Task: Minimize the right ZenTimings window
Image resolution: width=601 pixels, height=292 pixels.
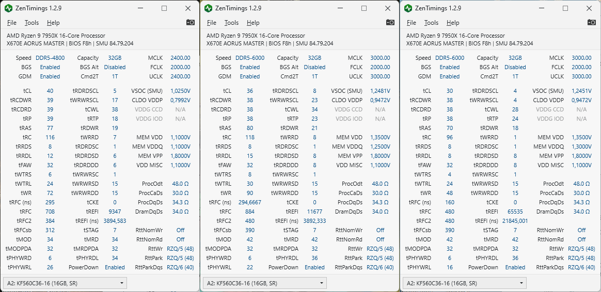Action: [x=542, y=8]
